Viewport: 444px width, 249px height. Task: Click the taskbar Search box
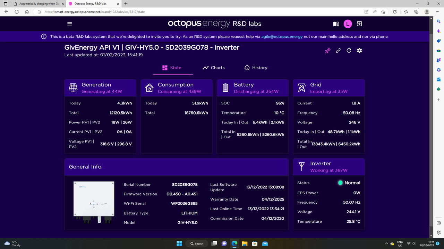(197, 243)
